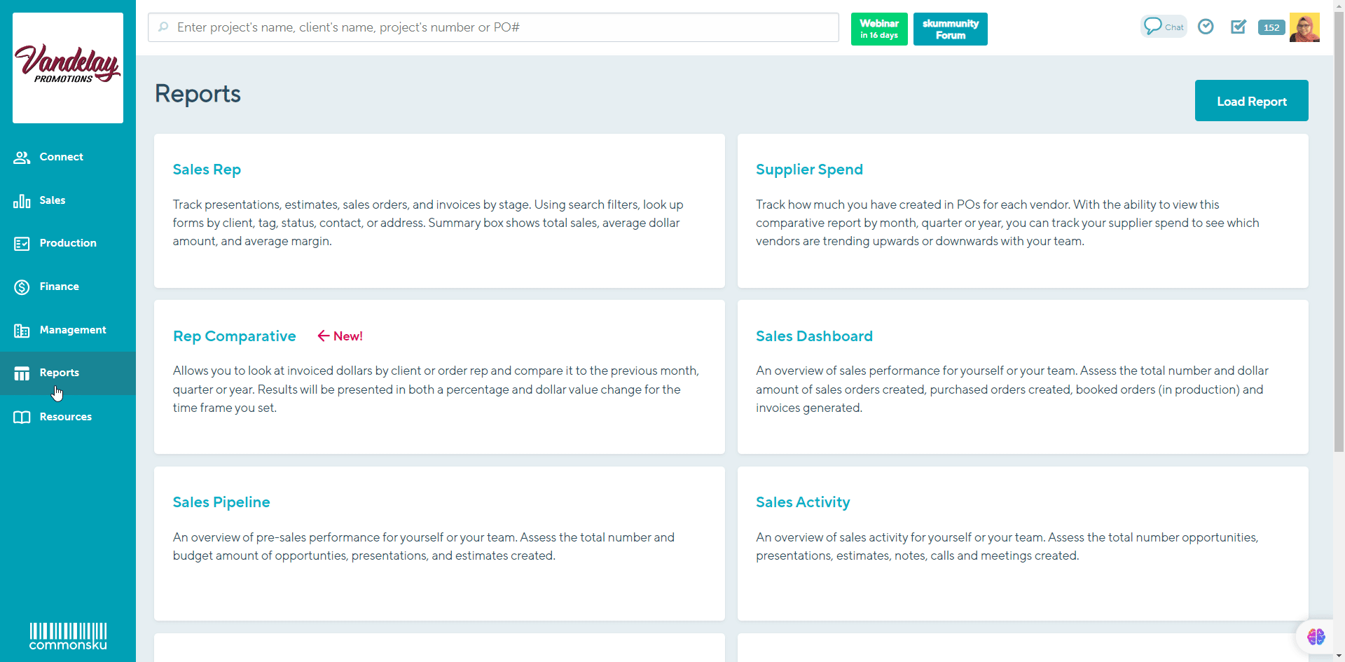Open the AI assistant brain icon
The width and height of the screenshot is (1345, 662).
click(x=1317, y=637)
